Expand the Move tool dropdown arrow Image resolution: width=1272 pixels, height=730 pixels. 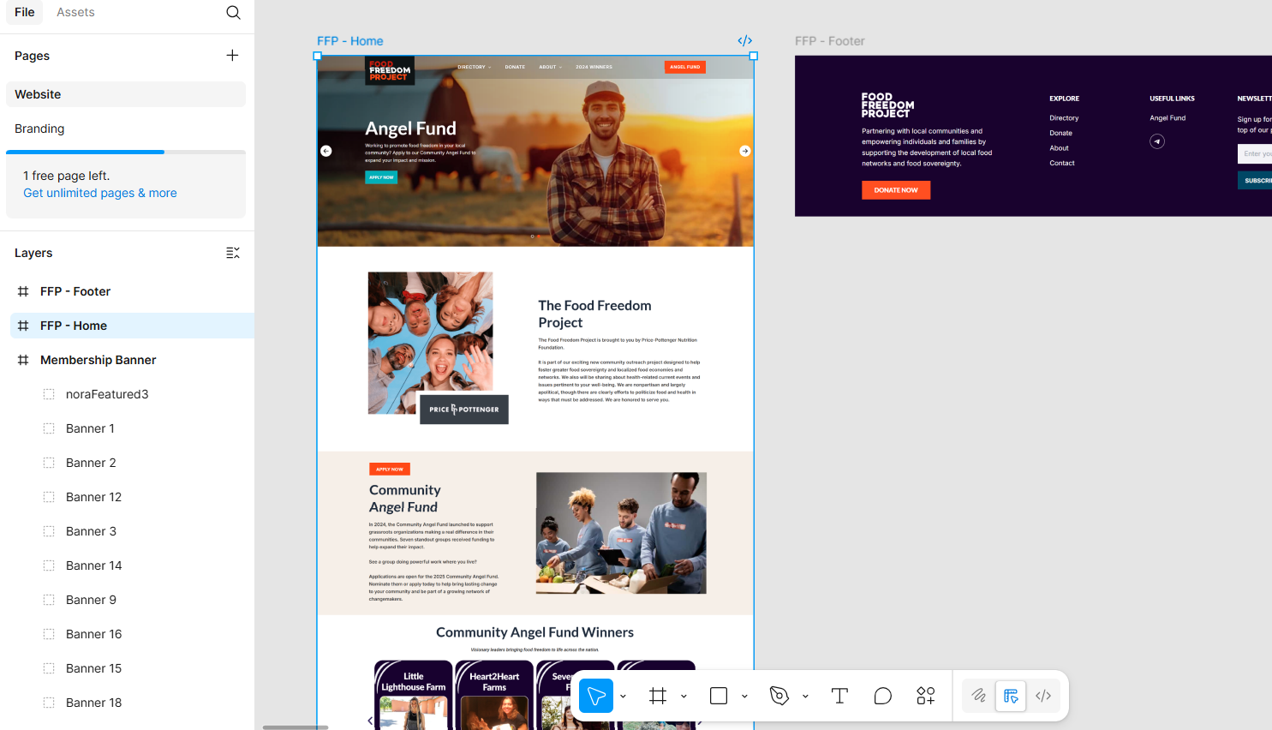click(623, 697)
